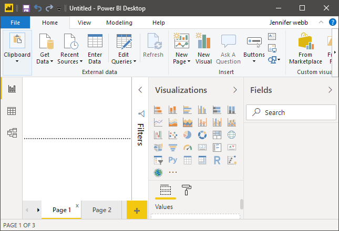Open the Buttons dropdown
Image resolution: width=339 pixels, height=231 pixels.
tap(254, 61)
